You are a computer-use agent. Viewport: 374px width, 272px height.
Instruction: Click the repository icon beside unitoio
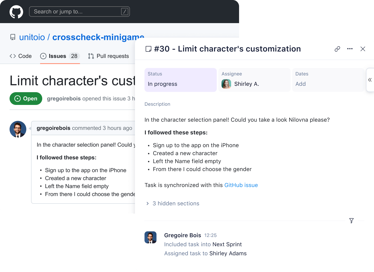click(x=13, y=37)
